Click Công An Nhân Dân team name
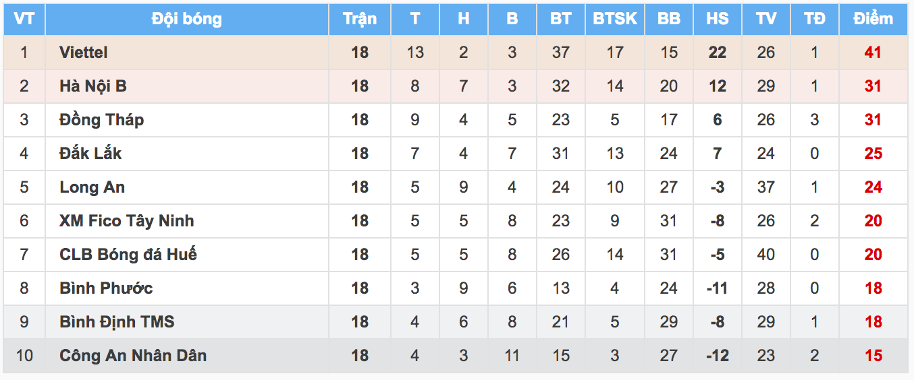 [x=133, y=356]
